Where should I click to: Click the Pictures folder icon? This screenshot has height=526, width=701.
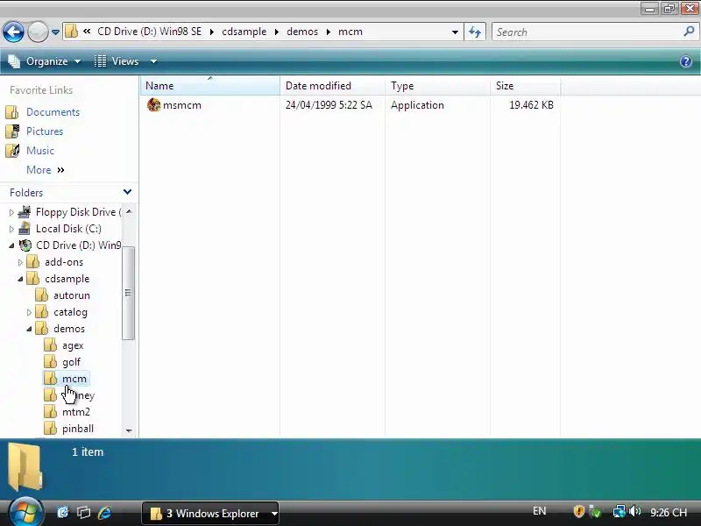click(x=12, y=131)
